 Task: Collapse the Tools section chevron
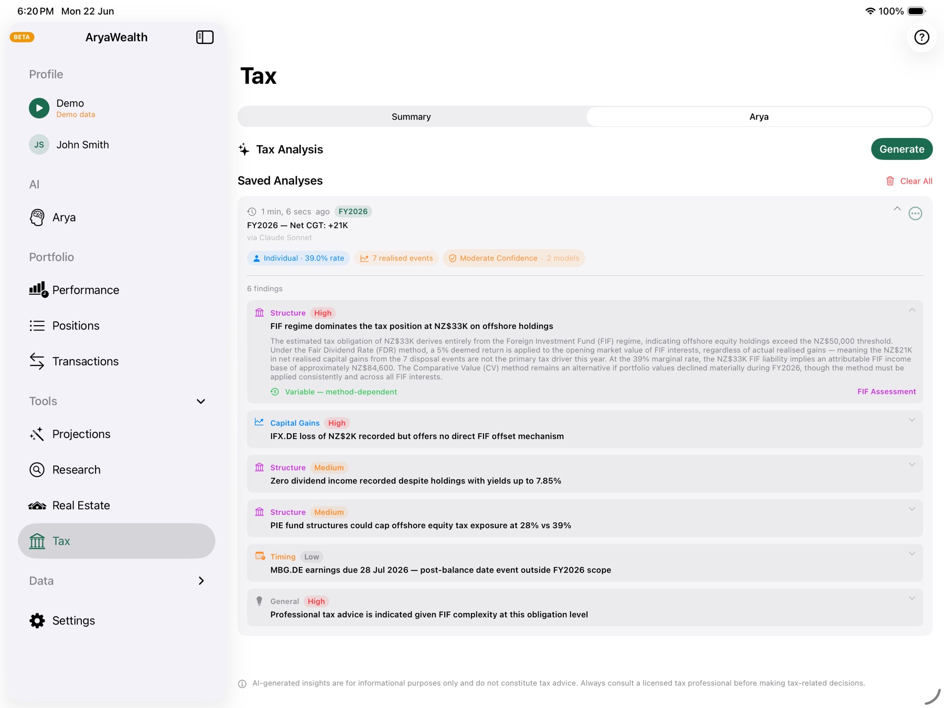point(201,401)
